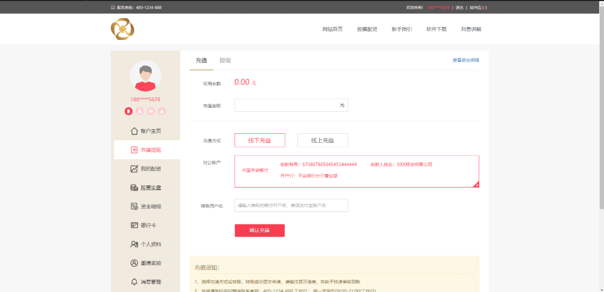Click the 188****5678 username in top bar

(x=438, y=7)
